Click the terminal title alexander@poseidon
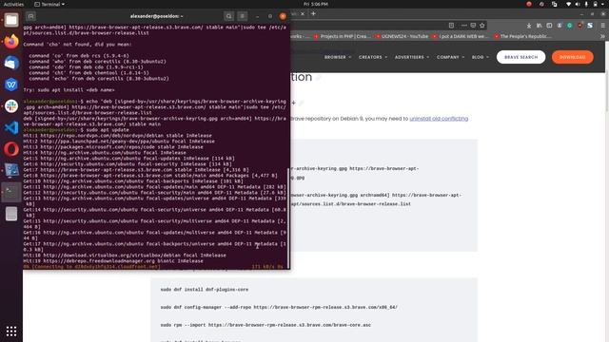 [156, 16]
